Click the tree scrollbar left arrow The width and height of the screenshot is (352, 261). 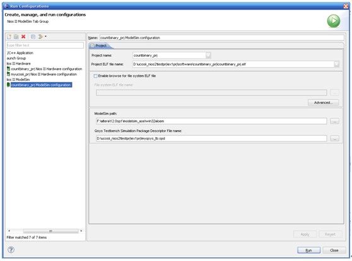(x=9, y=231)
